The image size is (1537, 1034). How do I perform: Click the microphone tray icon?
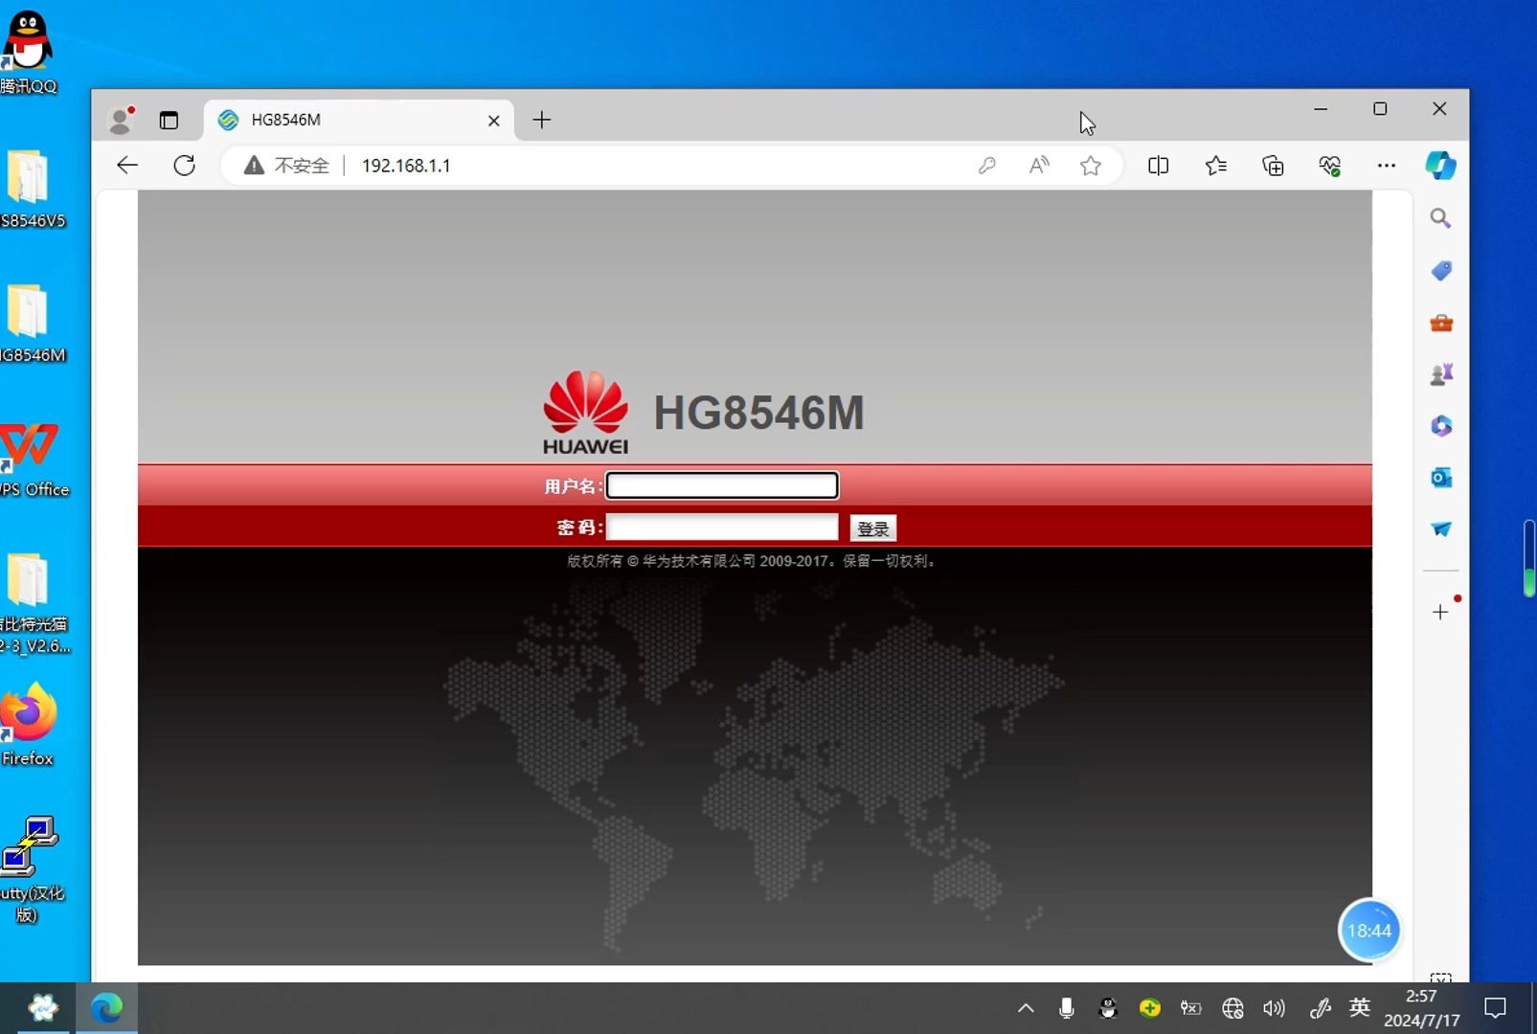tap(1066, 1008)
